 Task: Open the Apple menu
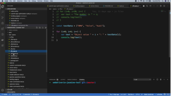[x=2, y=1]
